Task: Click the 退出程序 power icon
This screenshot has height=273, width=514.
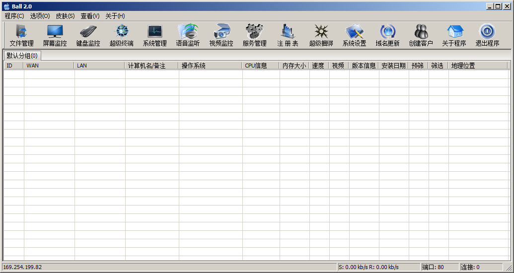Action: pos(487,35)
